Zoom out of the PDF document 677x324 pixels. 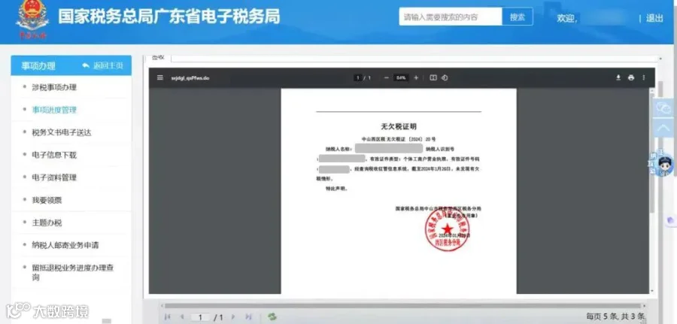[387, 77]
